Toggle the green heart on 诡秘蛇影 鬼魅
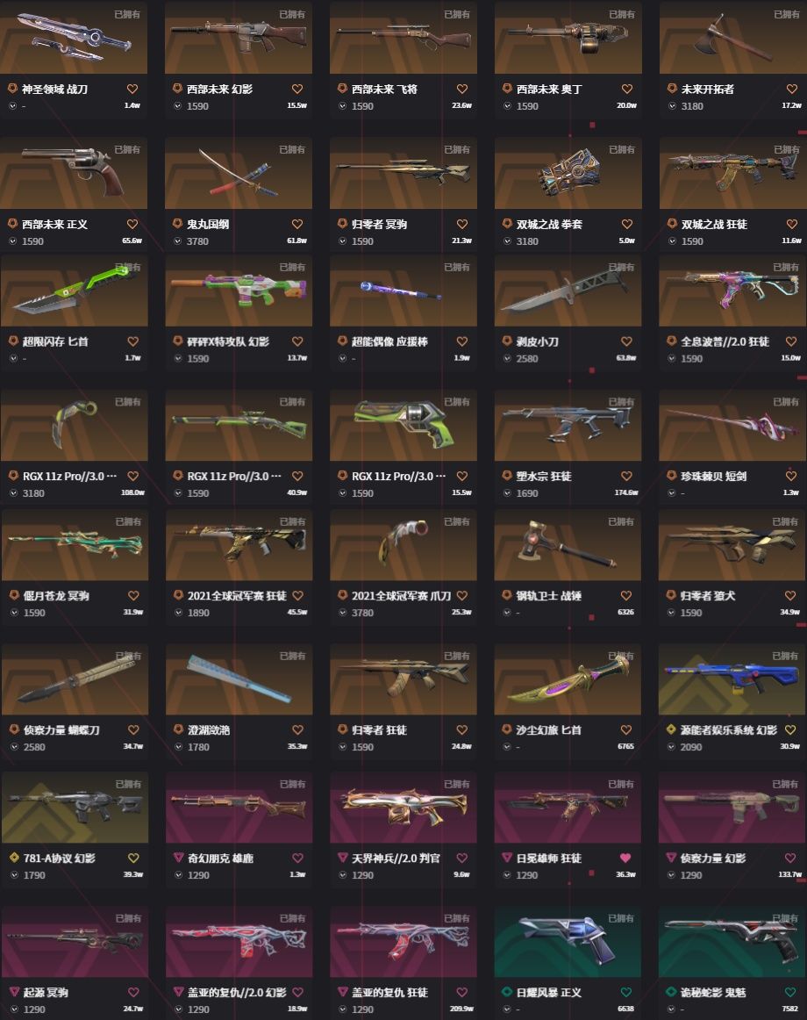This screenshot has height=1020, width=807. point(790,992)
